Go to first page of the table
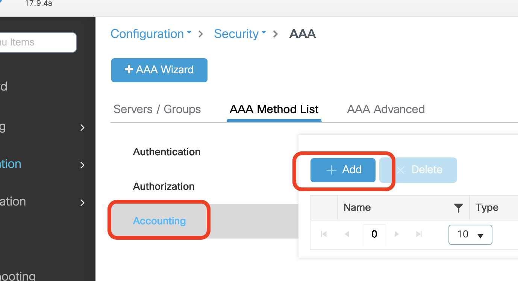The height and width of the screenshot is (281, 518). (x=324, y=234)
